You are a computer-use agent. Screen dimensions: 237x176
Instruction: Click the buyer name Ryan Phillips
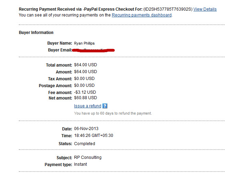[84, 43]
